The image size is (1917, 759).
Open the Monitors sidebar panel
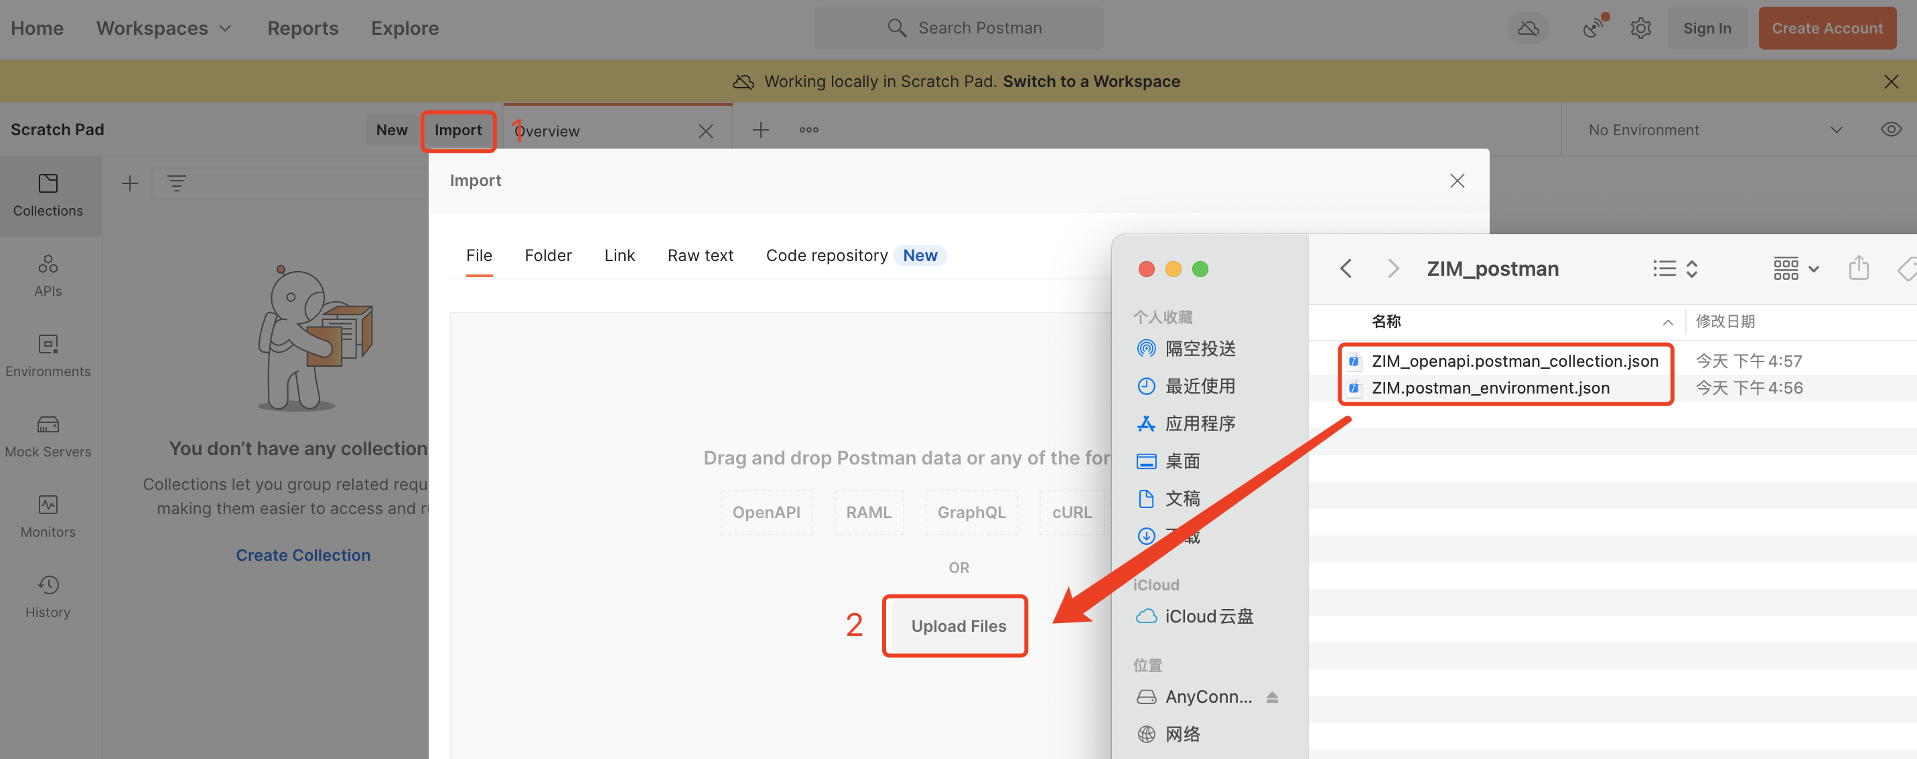point(48,517)
